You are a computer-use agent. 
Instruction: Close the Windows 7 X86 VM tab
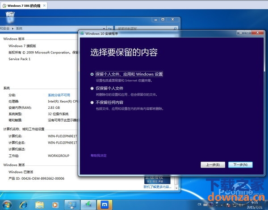pos(44,6)
